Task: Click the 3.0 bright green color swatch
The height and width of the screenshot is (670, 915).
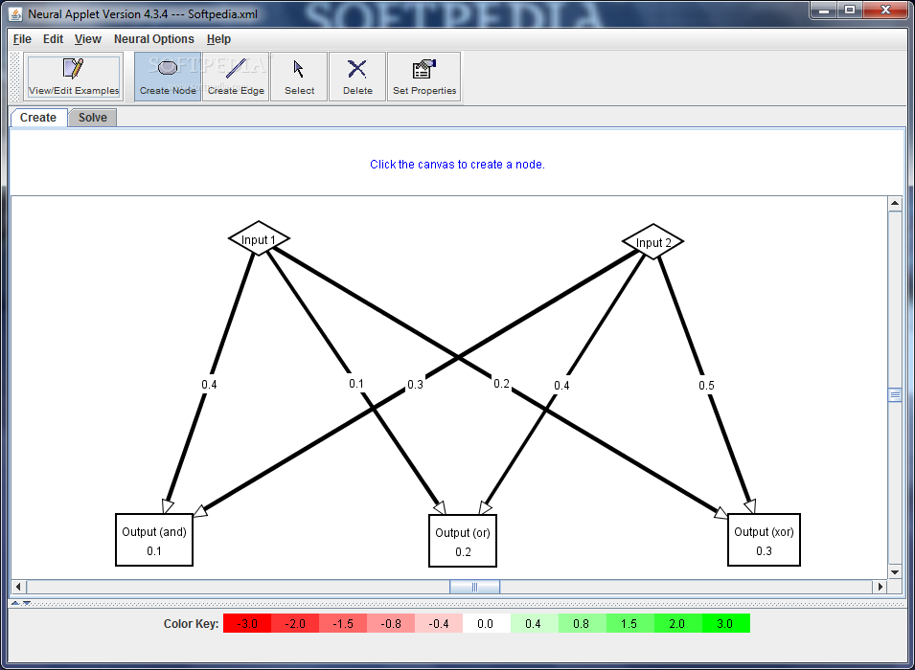Action: (726, 623)
